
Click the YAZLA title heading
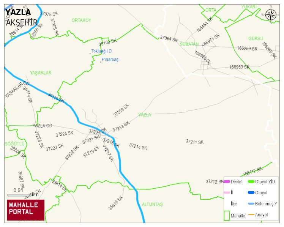(x=18, y=12)
